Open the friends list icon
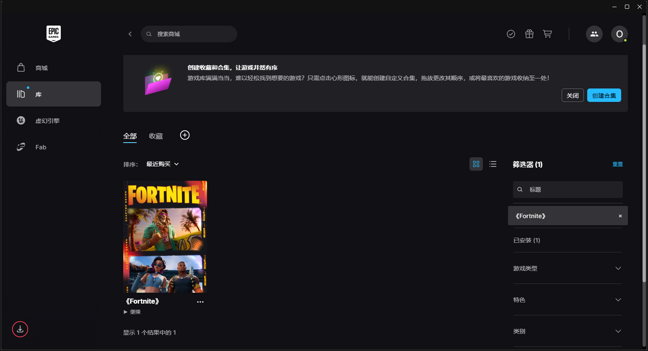The image size is (648, 351). point(594,34)
